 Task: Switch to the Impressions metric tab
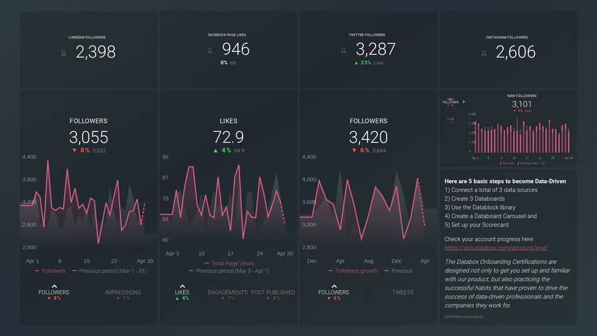[x=123, y=292]
